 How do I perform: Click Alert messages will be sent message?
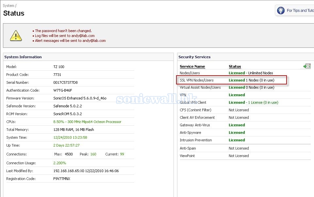70,41
